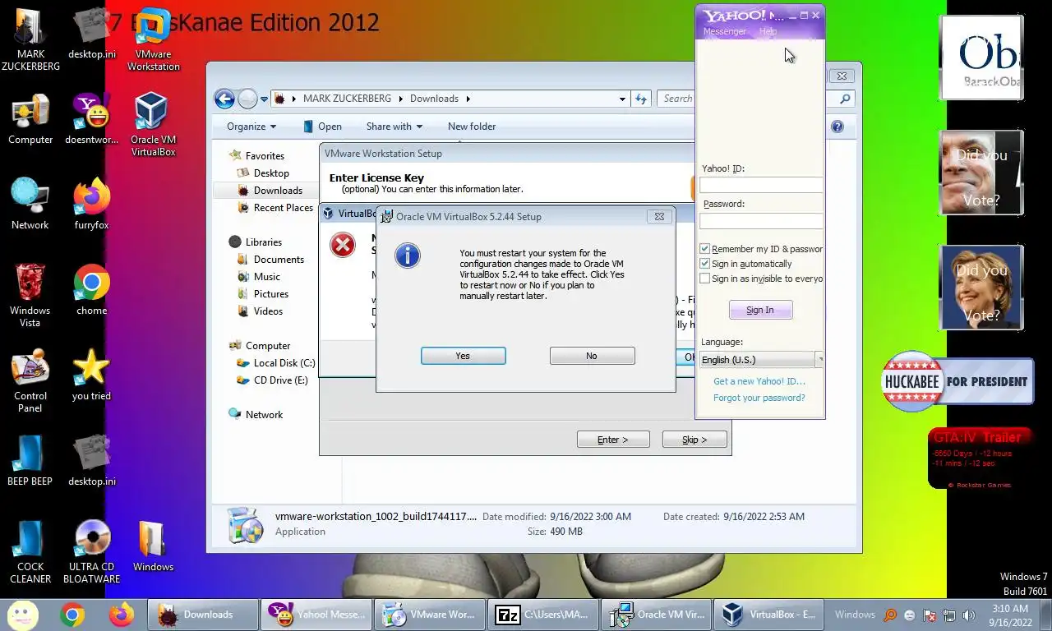Click the volume speaker tray icon
1052x631 pixels.
click(969, 615)
